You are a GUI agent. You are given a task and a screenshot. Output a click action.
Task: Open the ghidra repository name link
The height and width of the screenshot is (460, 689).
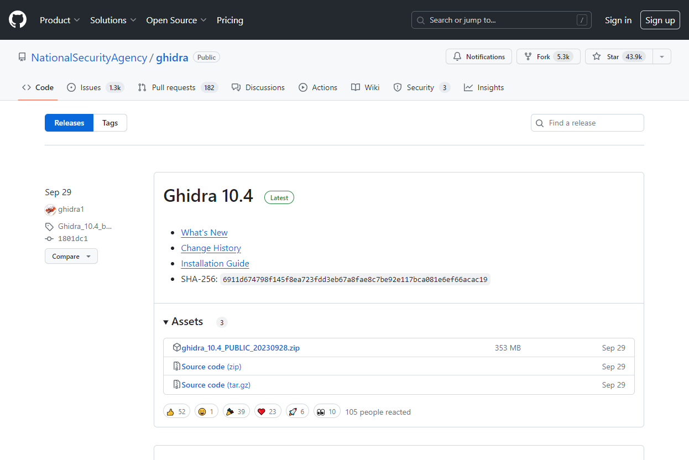coord(172,57)
